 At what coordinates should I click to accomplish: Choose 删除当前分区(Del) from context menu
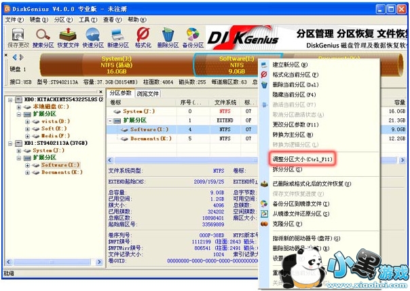319,84
